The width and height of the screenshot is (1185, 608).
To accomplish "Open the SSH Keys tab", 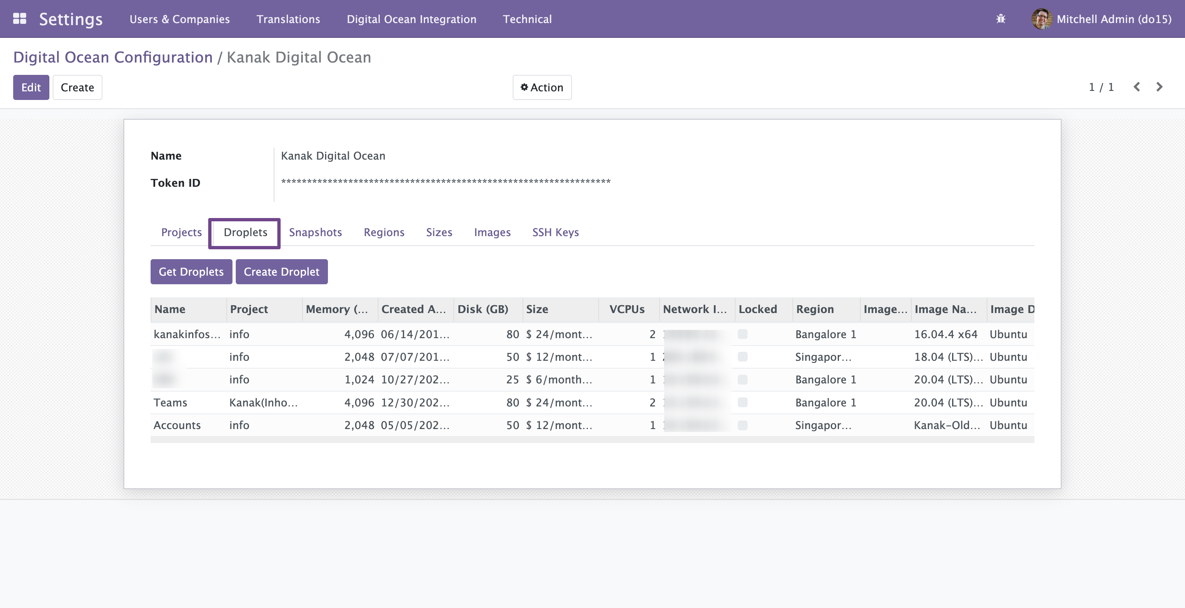I will (556, 232).
